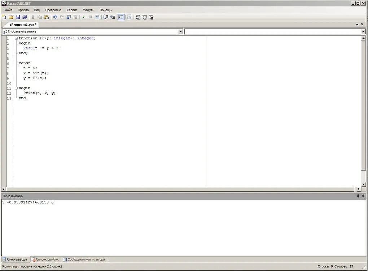Copy selection with the toolbar copy icon
Screen dimensions: 368x271
[40, 17]
